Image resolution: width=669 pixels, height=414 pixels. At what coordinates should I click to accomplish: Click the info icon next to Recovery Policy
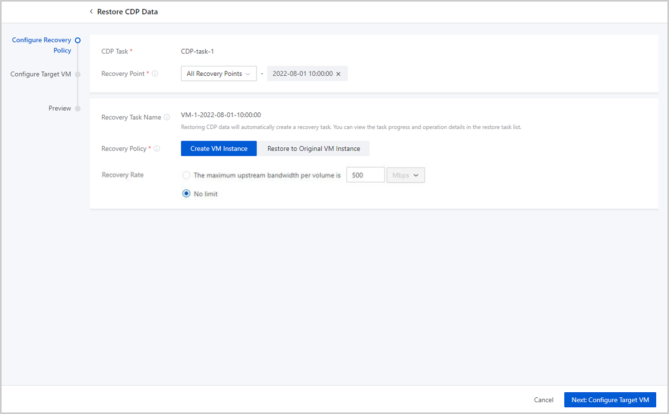(157, 149)
